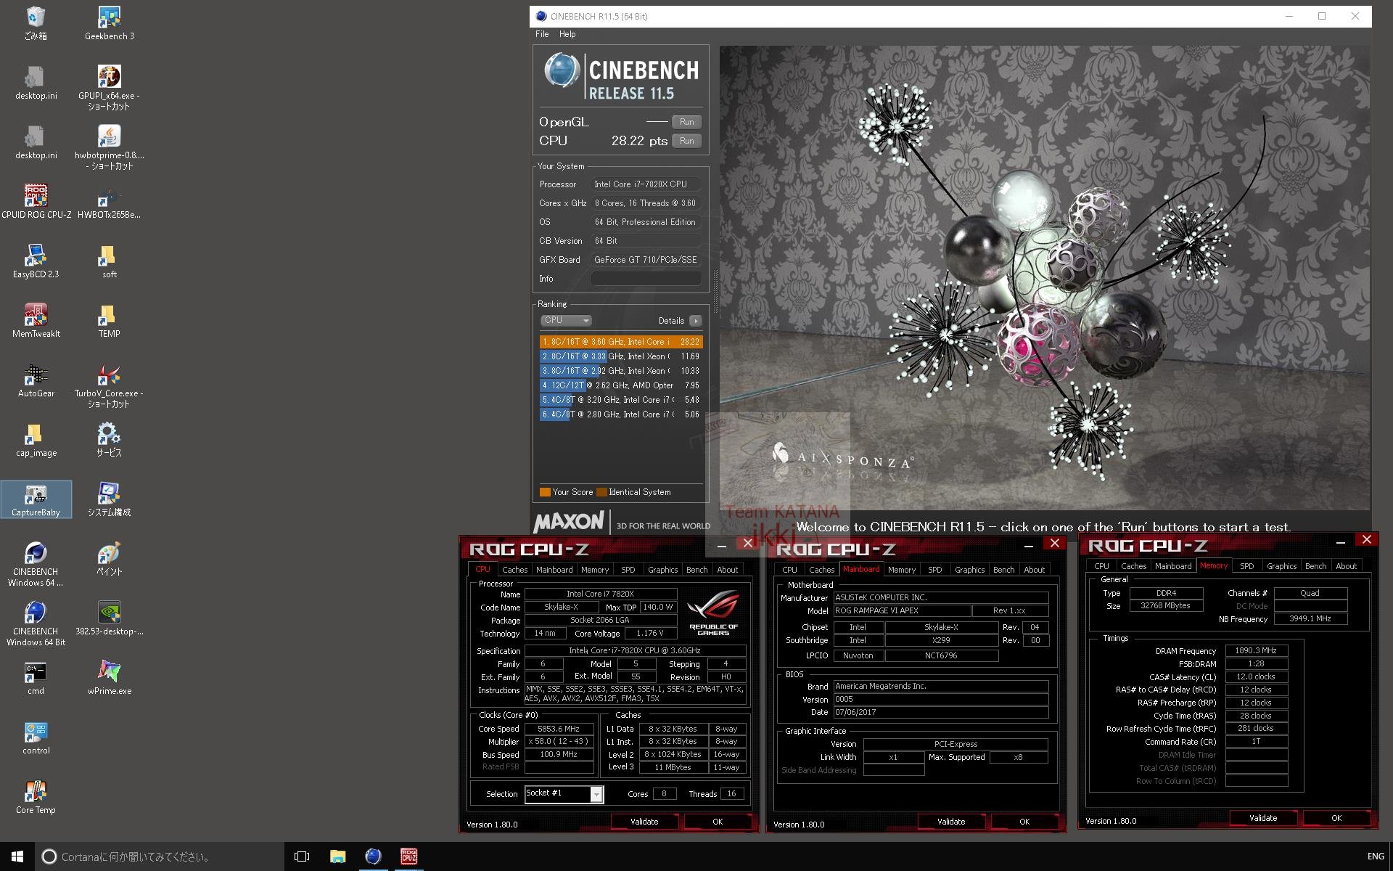Select CaptureBaby desktop icon
Screen dimensions: 1393x871
36,499
